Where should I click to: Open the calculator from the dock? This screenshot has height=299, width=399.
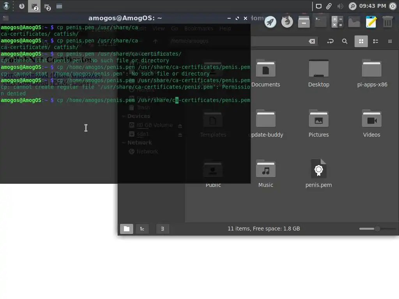point(337,22)
